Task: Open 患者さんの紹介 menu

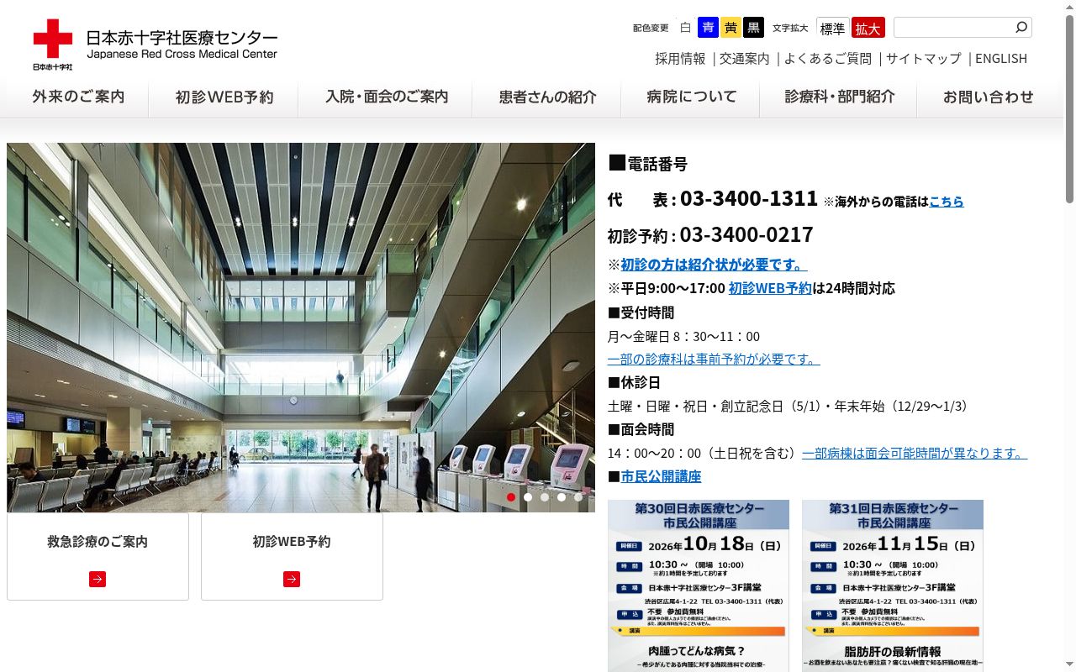Action: coord(547,97)
